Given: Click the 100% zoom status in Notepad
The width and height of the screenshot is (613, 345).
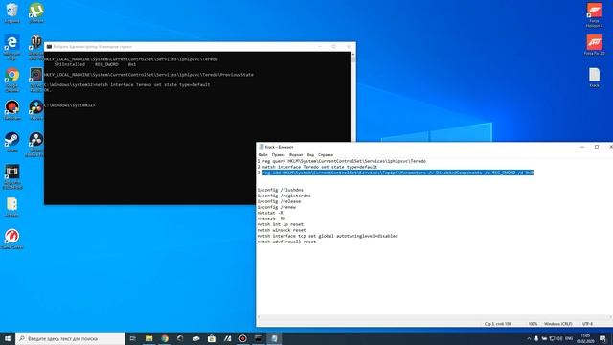Looking at the screenshot, I should [x=533, y=324].
